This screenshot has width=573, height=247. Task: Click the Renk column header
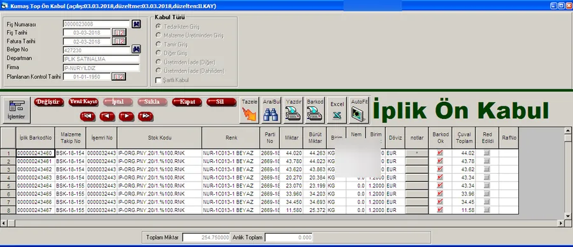(231, 138)
